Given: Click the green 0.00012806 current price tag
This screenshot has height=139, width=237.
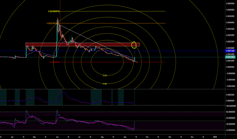Looking at the screenshot, I should click(230, 57).
